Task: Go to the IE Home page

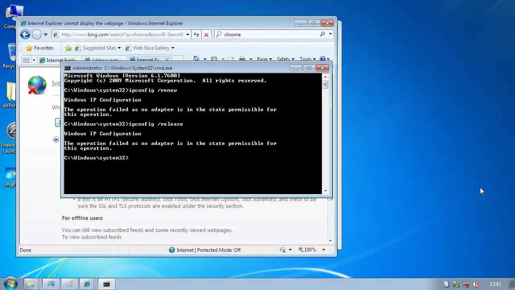Action: pyautogui.click(x=196, y=59)
